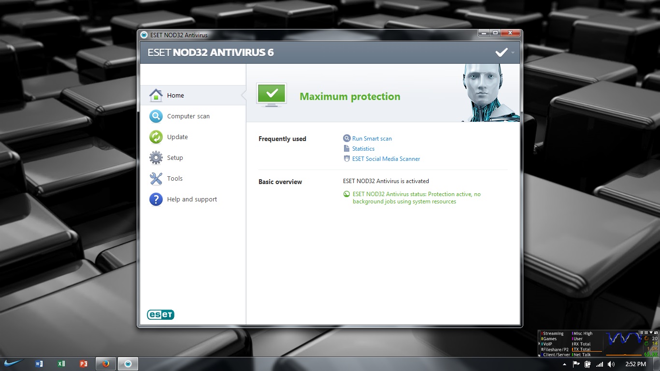Viewport: 660px width, 371px height.
Task: Open the network signal bars tray icon
Action: tap(600, 364)
